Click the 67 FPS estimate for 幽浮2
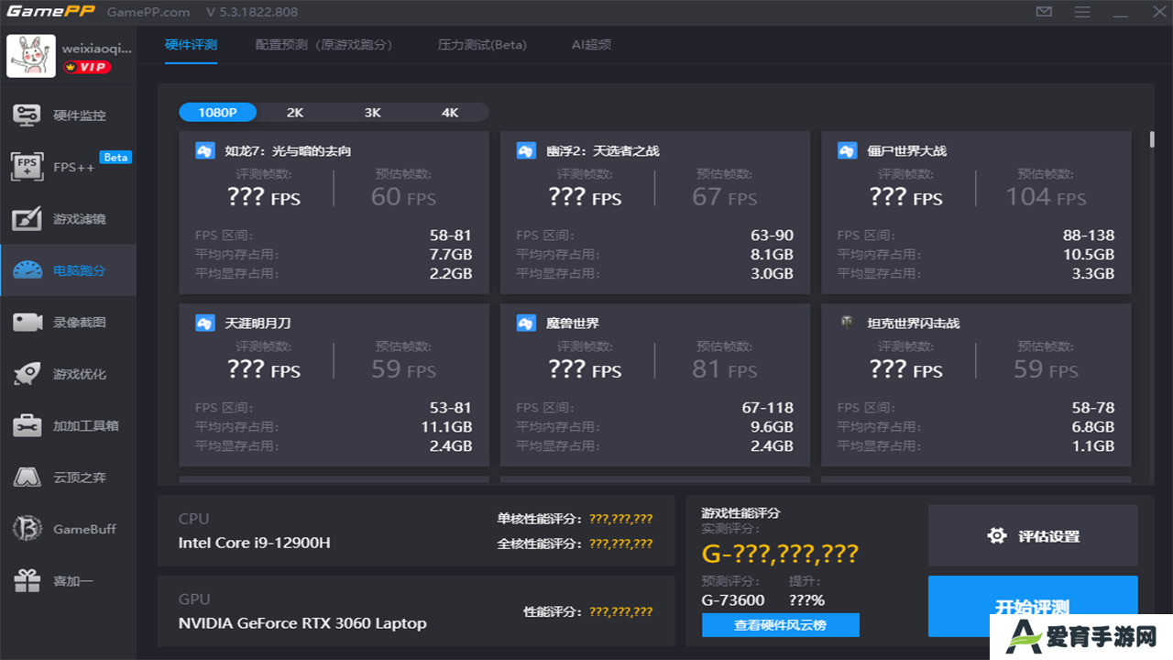1173x660 pixels. point(725,197)
